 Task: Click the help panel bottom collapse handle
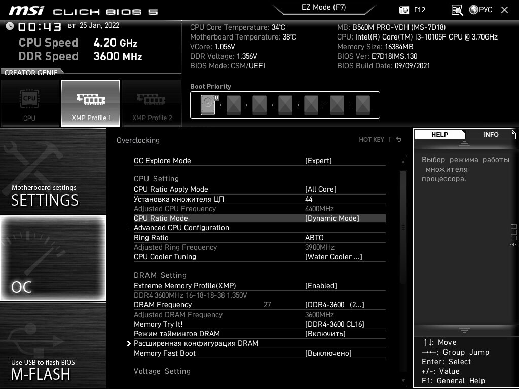coord(464,330)
